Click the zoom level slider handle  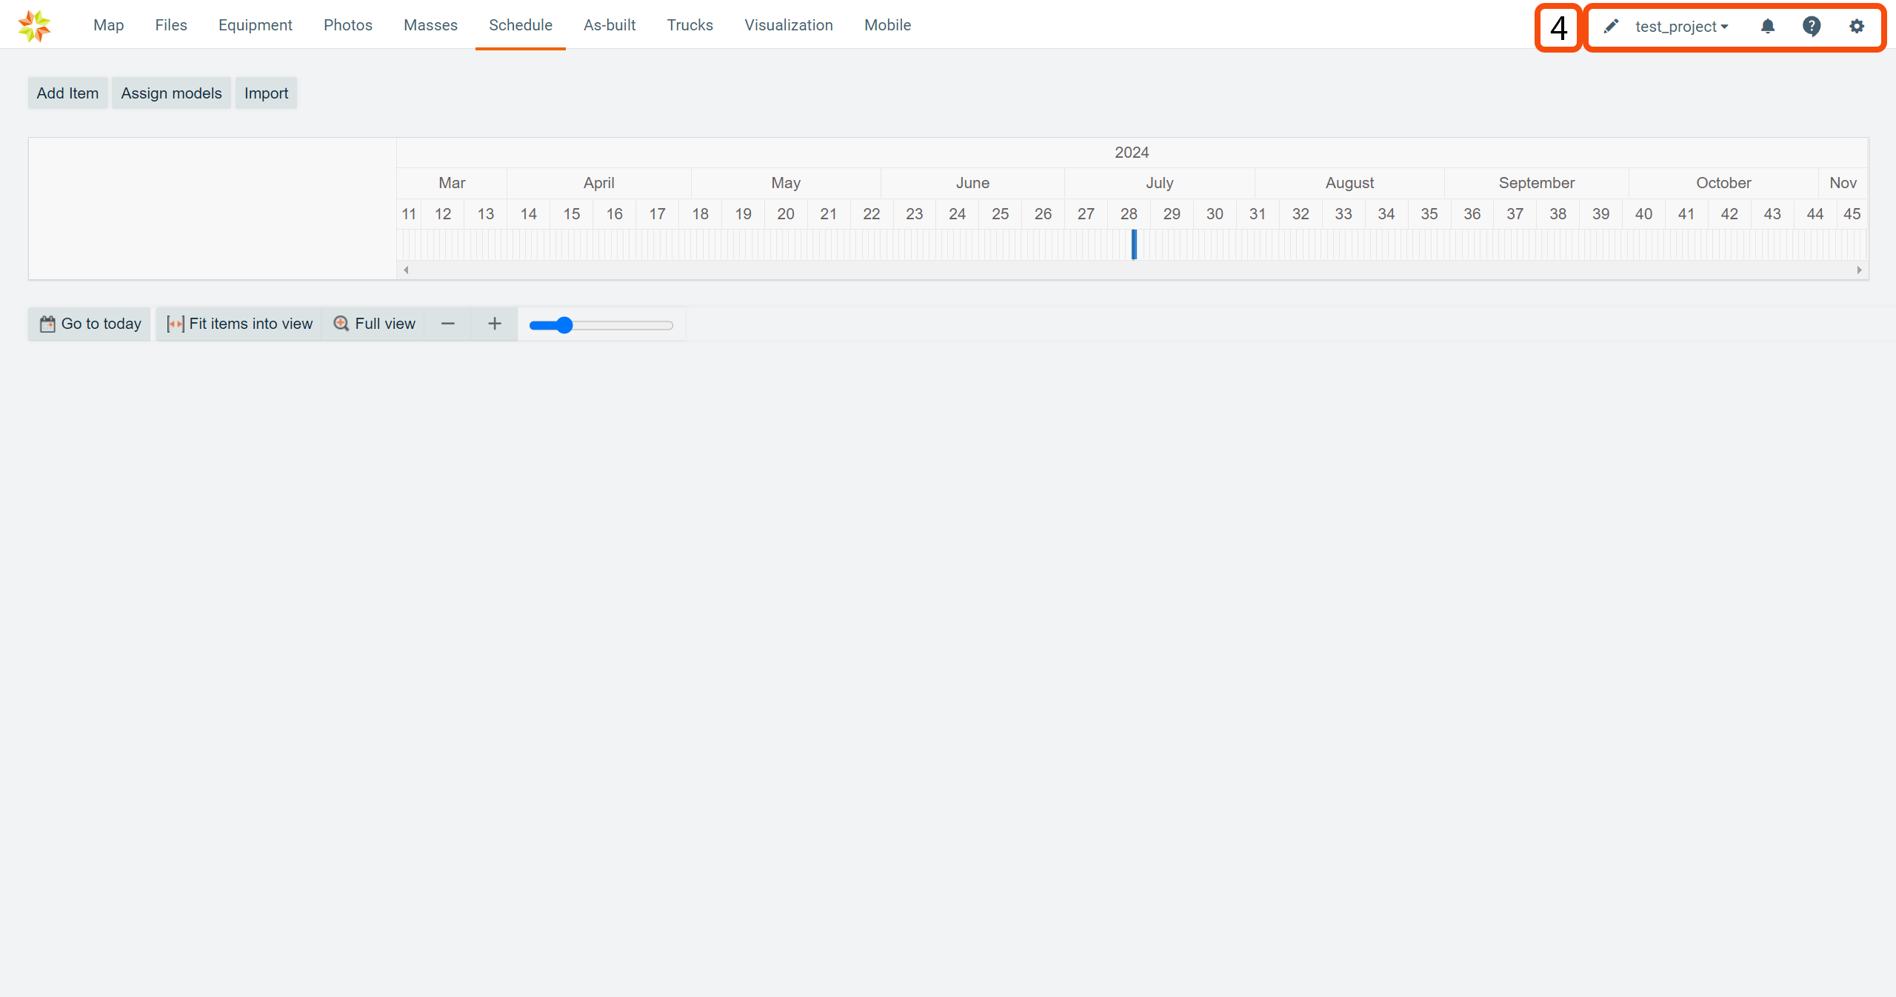pyautogui.click(x=564, y=325)
